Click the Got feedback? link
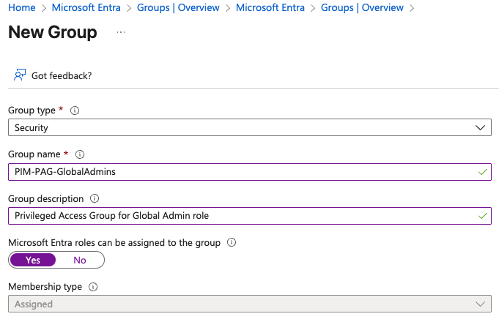This screenshot has width=499, height=322. pos(62,75)
